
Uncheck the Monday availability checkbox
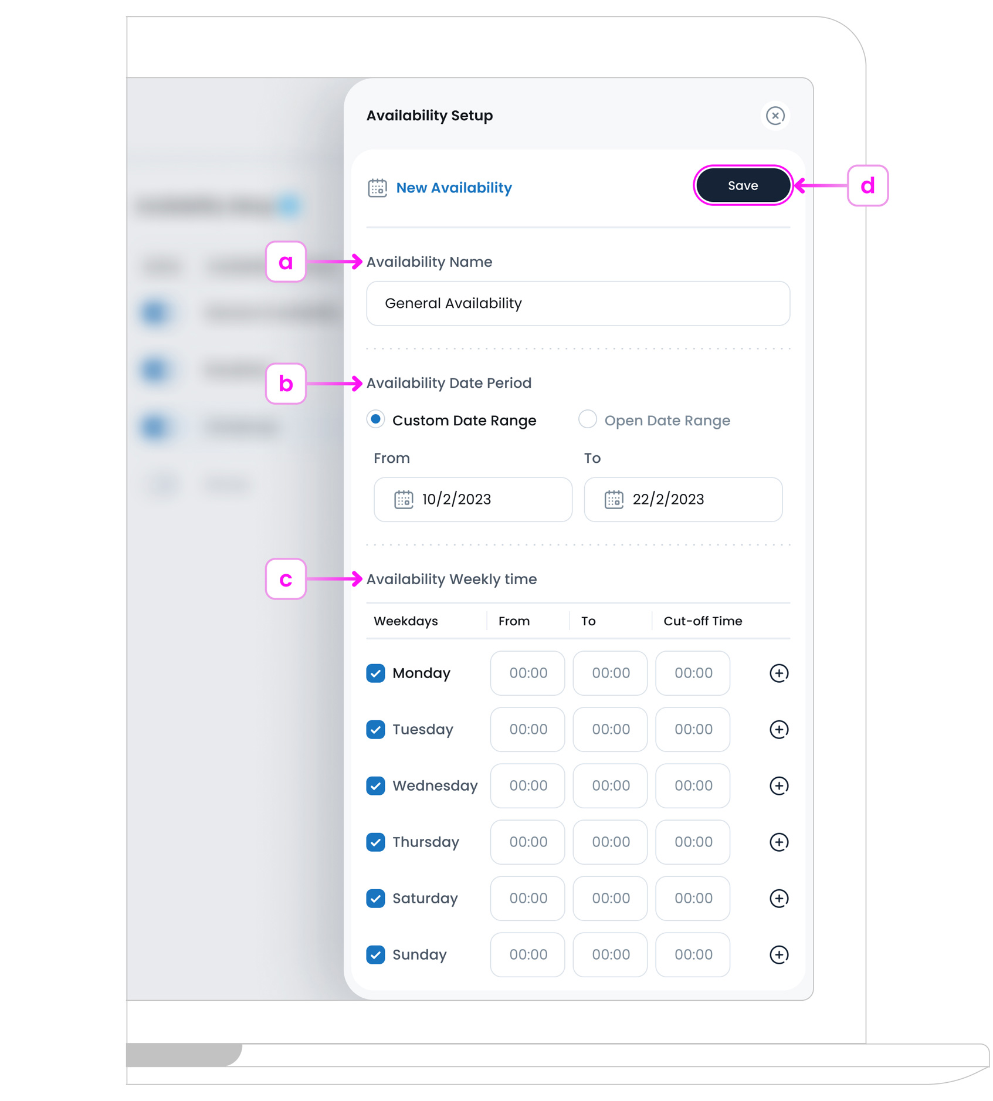point(376,673)
